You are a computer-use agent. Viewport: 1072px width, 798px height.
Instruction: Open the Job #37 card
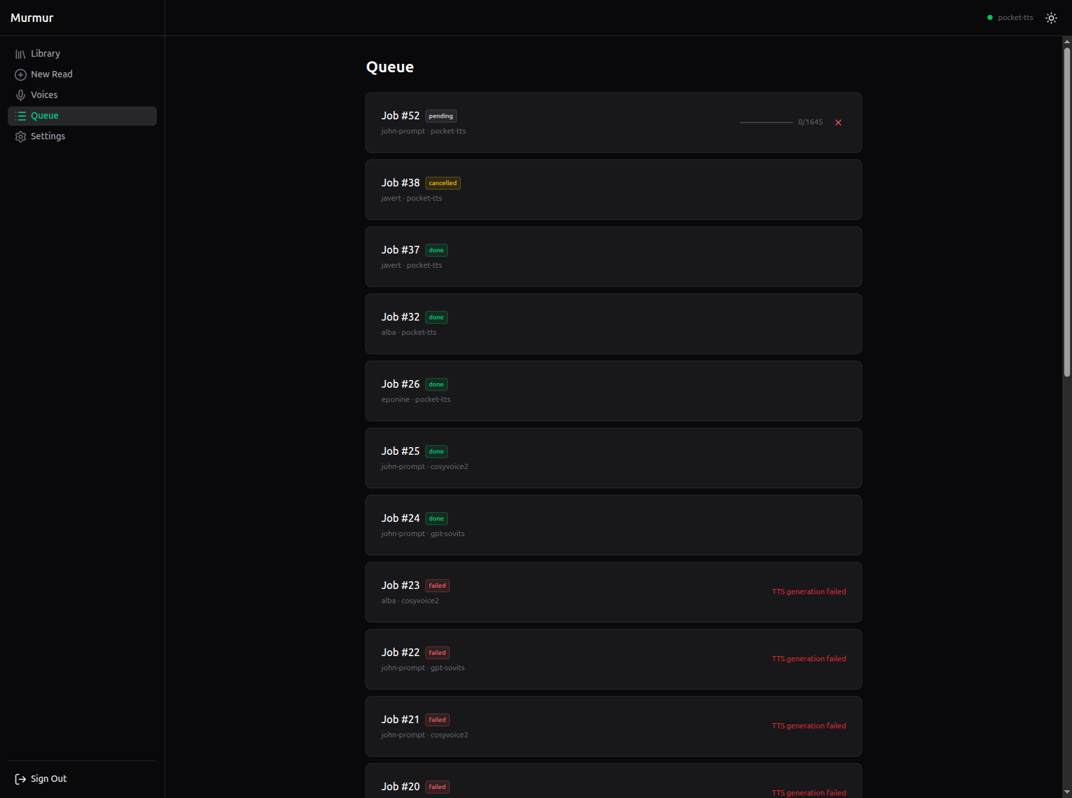coord(613,256)
